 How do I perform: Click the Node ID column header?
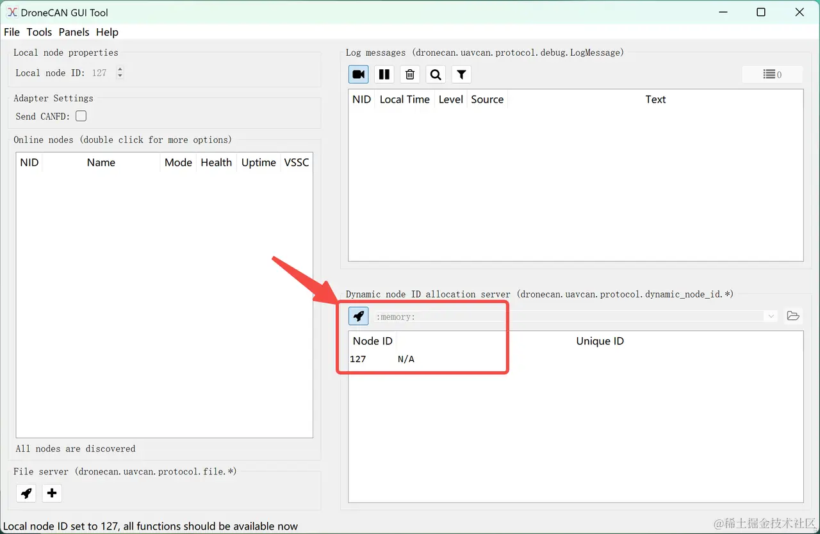[x=373, y=341]
